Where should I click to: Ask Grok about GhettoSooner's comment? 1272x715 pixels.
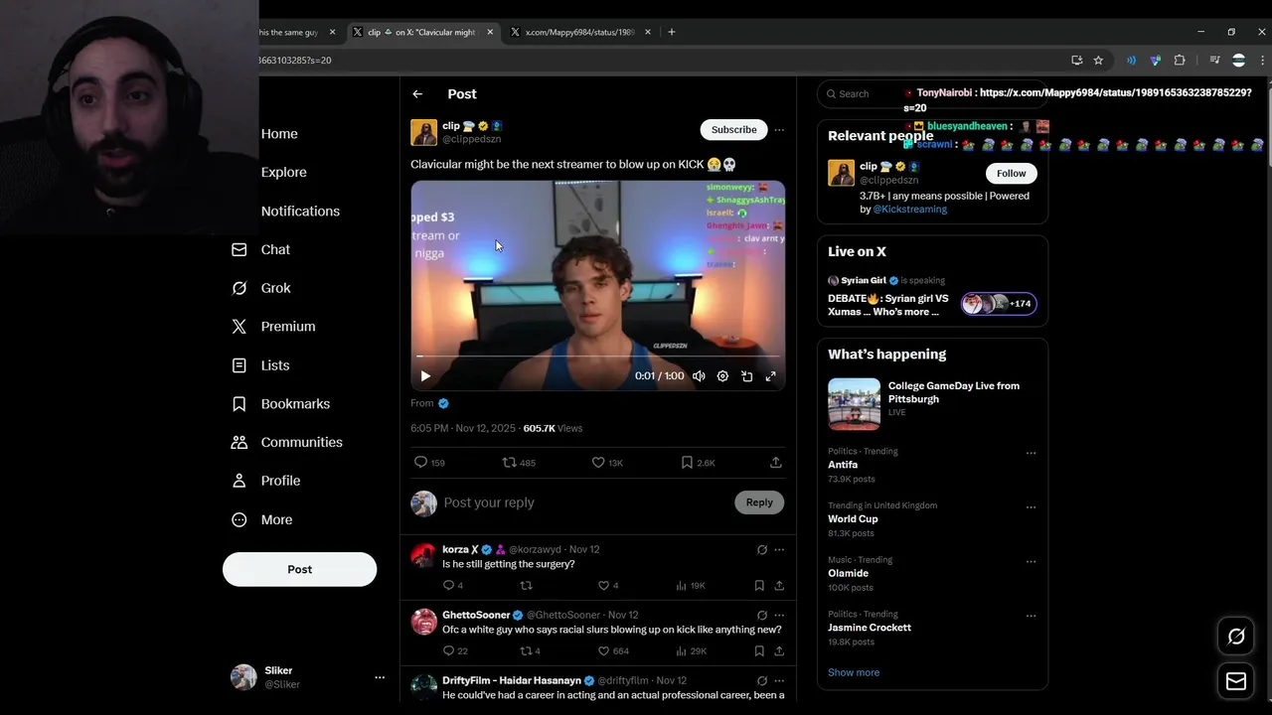[762, 616]
